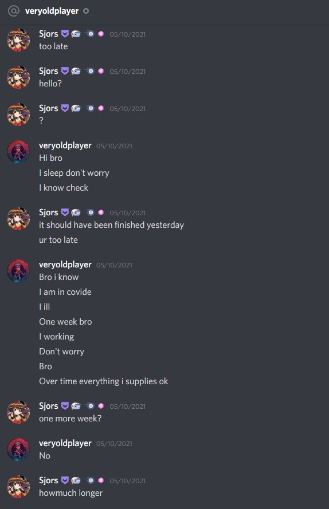The height and width of the screenshot is (509, 329).
Task: Click the helmet badge on "it should have been finished" message
Action: [76, 212]
